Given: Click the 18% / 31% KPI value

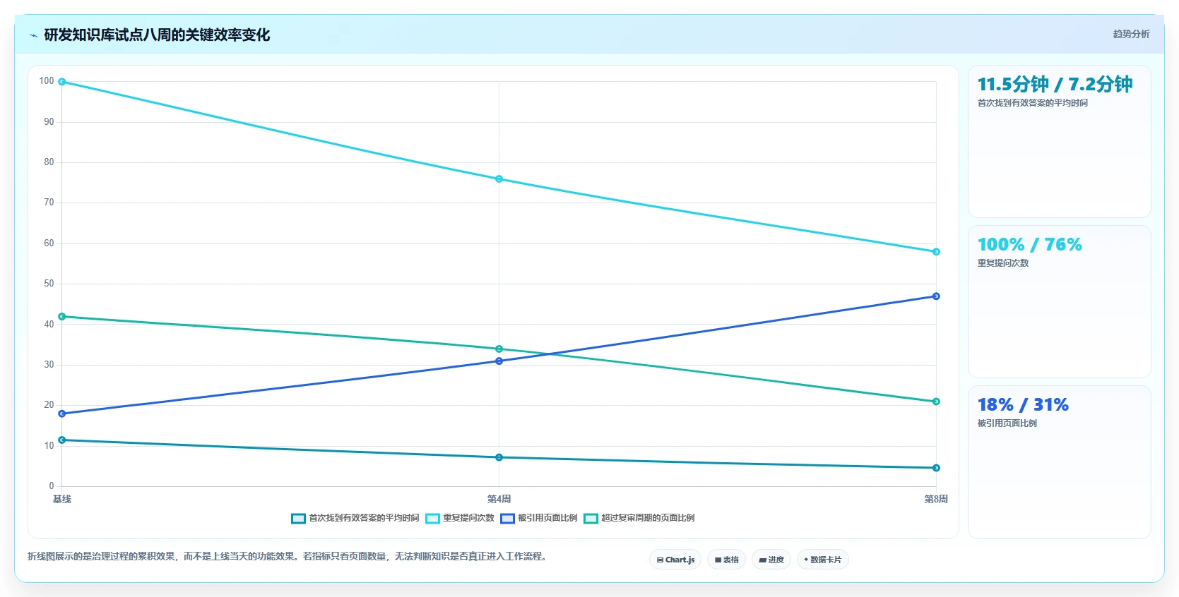Looking at the screenshot, I should tap(1023, 405).
